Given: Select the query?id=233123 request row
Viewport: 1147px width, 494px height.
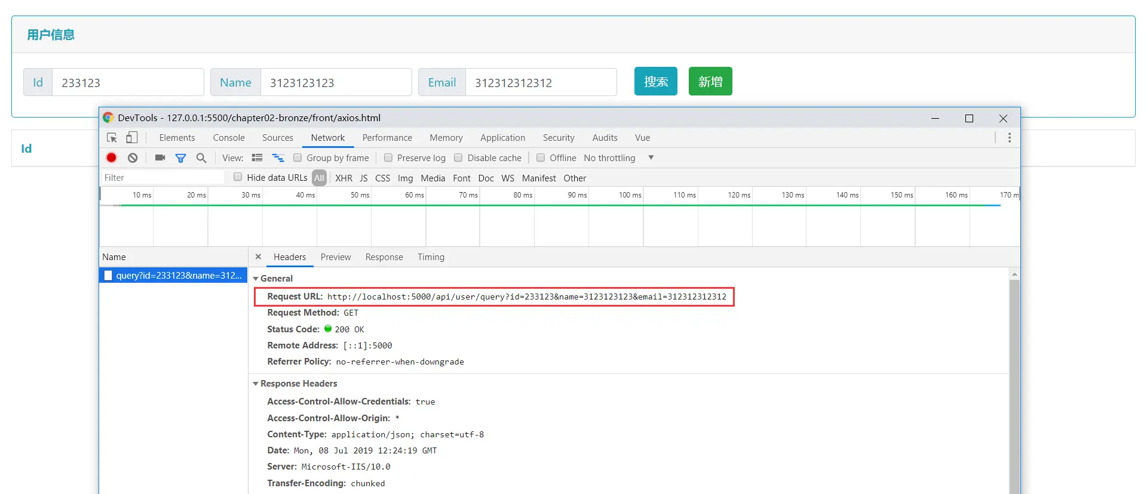Looking at the screenshot, I should click(173, 275).
